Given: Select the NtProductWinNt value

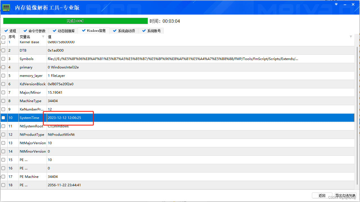Looking at the screenshot, I should 61,135.
